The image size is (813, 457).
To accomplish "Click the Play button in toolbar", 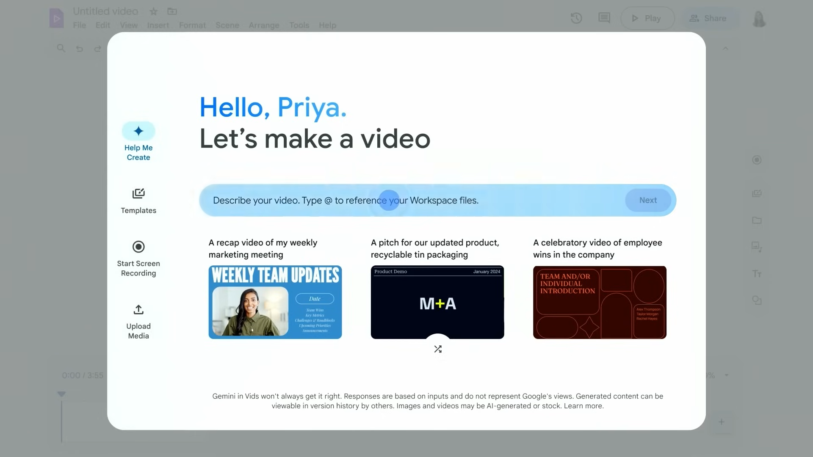I will point(647,17).
